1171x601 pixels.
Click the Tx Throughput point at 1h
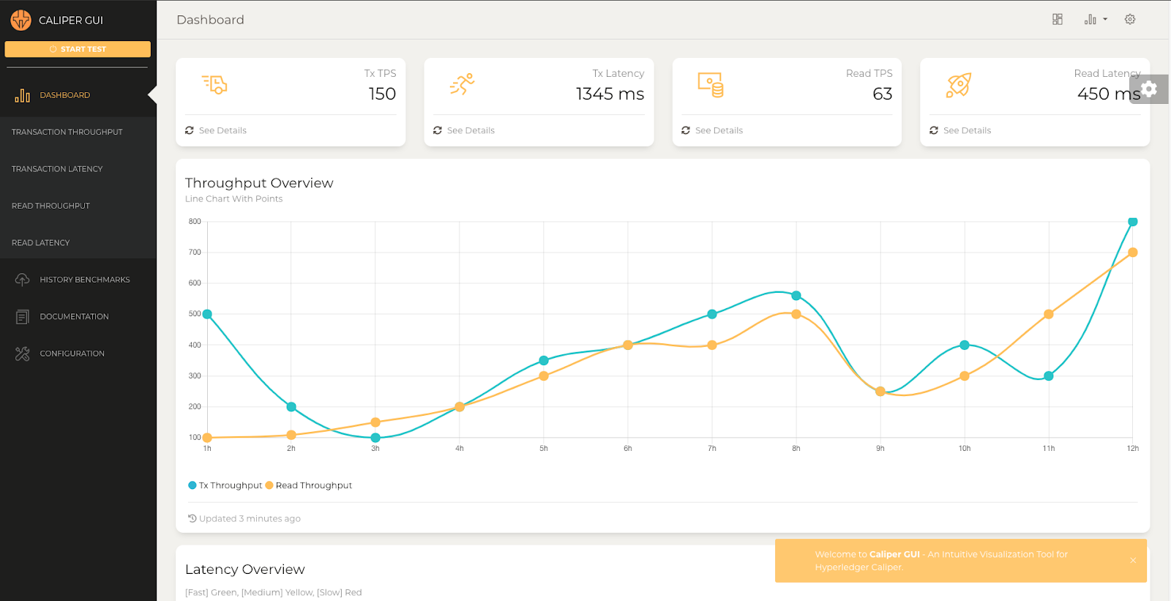[207, 314]
